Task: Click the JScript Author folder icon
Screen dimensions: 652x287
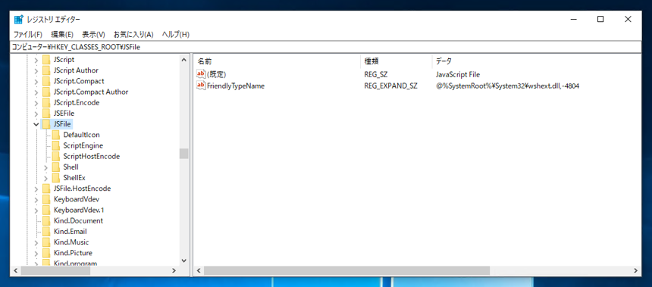Action: tap(46, 70)
